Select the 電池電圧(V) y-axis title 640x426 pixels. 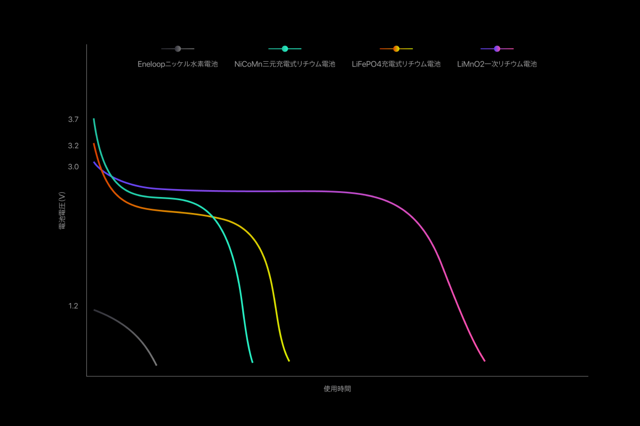(x=62, y=210)
